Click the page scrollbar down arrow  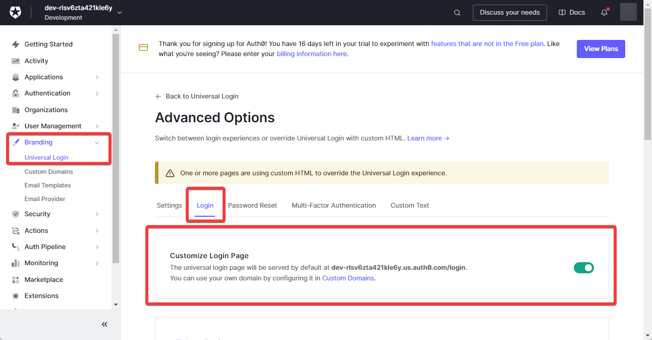[x=648, y=335]
